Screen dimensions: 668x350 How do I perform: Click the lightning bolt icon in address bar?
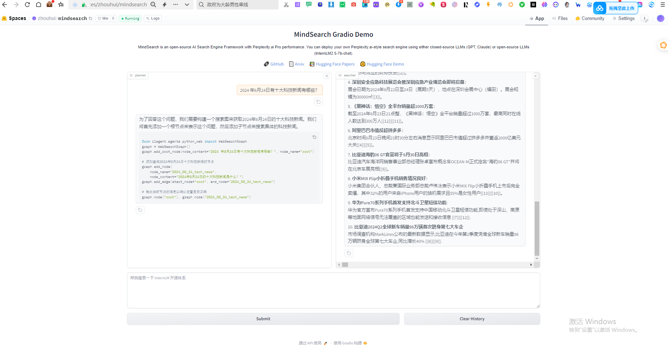(165, 5)
